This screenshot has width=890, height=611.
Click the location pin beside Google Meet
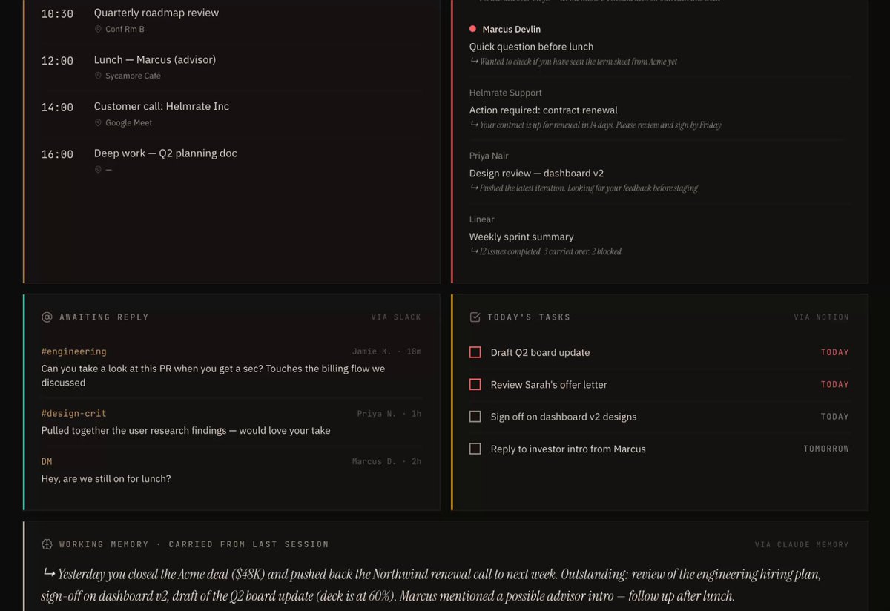[98, 122]
